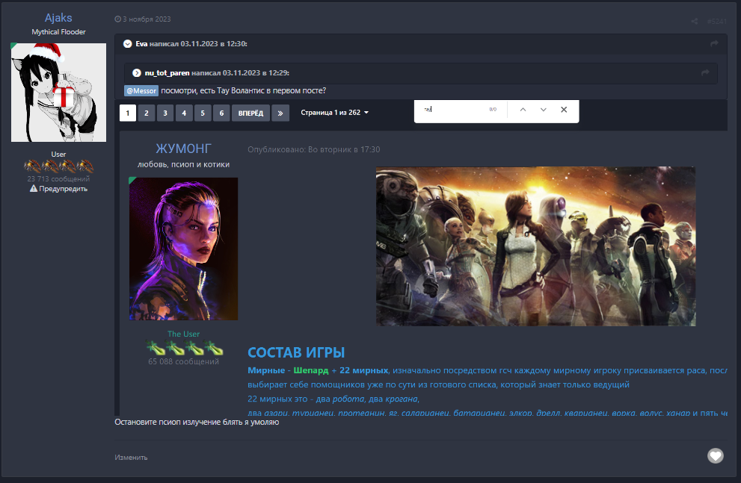Expand the nu_tot_paren nested quote
The image size is (741, 483).
pos(137,72)
